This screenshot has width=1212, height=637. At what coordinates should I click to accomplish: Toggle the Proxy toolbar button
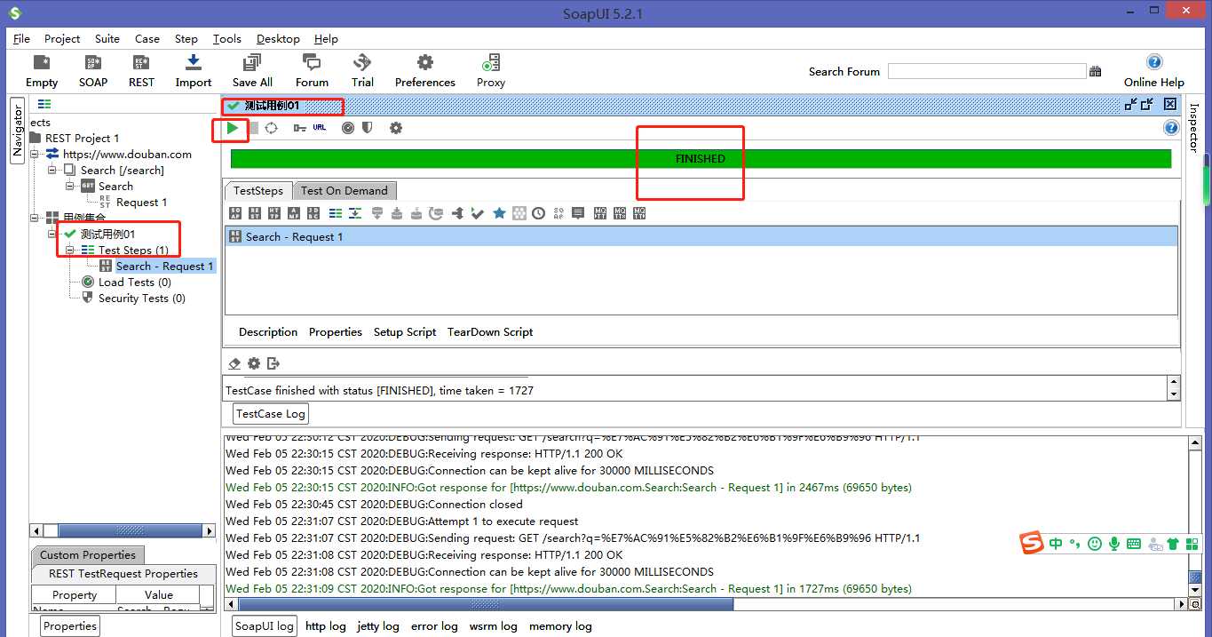490,71
